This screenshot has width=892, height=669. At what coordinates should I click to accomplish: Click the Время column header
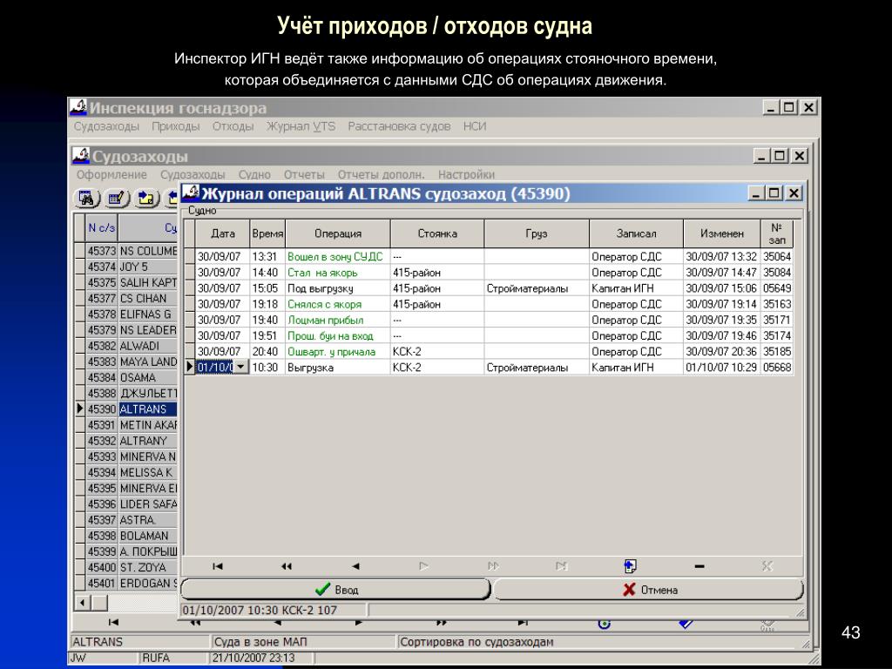pyautogui.click(x=267, y=233)
